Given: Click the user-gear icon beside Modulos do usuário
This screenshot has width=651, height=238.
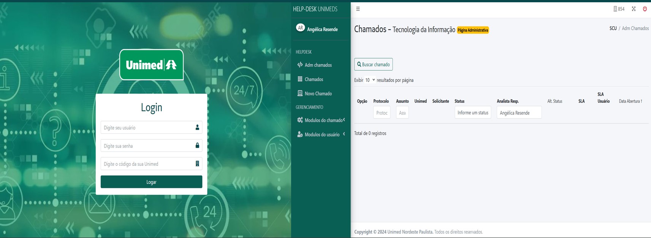Looking at the screenshot, I should coord(300,134).
